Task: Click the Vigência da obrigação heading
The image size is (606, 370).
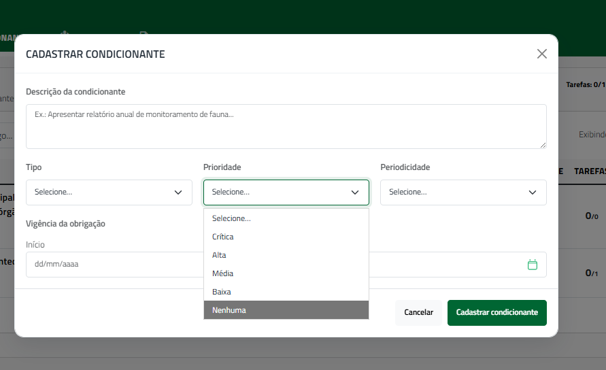Action: (x=65, y=224)
